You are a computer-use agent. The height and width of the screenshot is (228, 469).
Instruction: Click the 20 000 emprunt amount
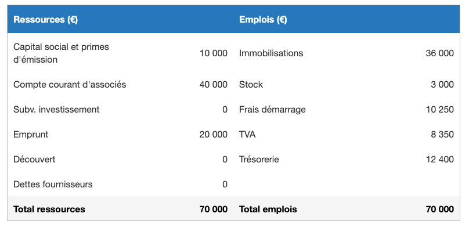pyautogui.click(x=213, y=135)
